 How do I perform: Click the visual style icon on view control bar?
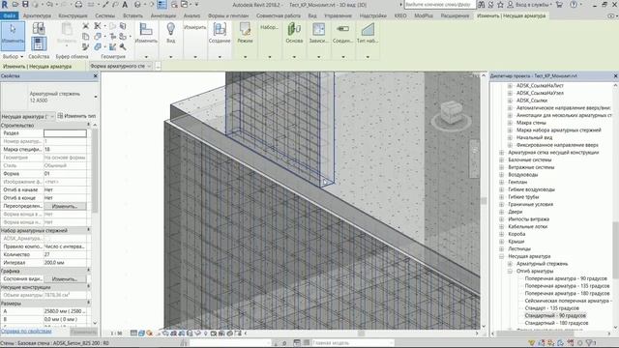click(x=141, y=333)
